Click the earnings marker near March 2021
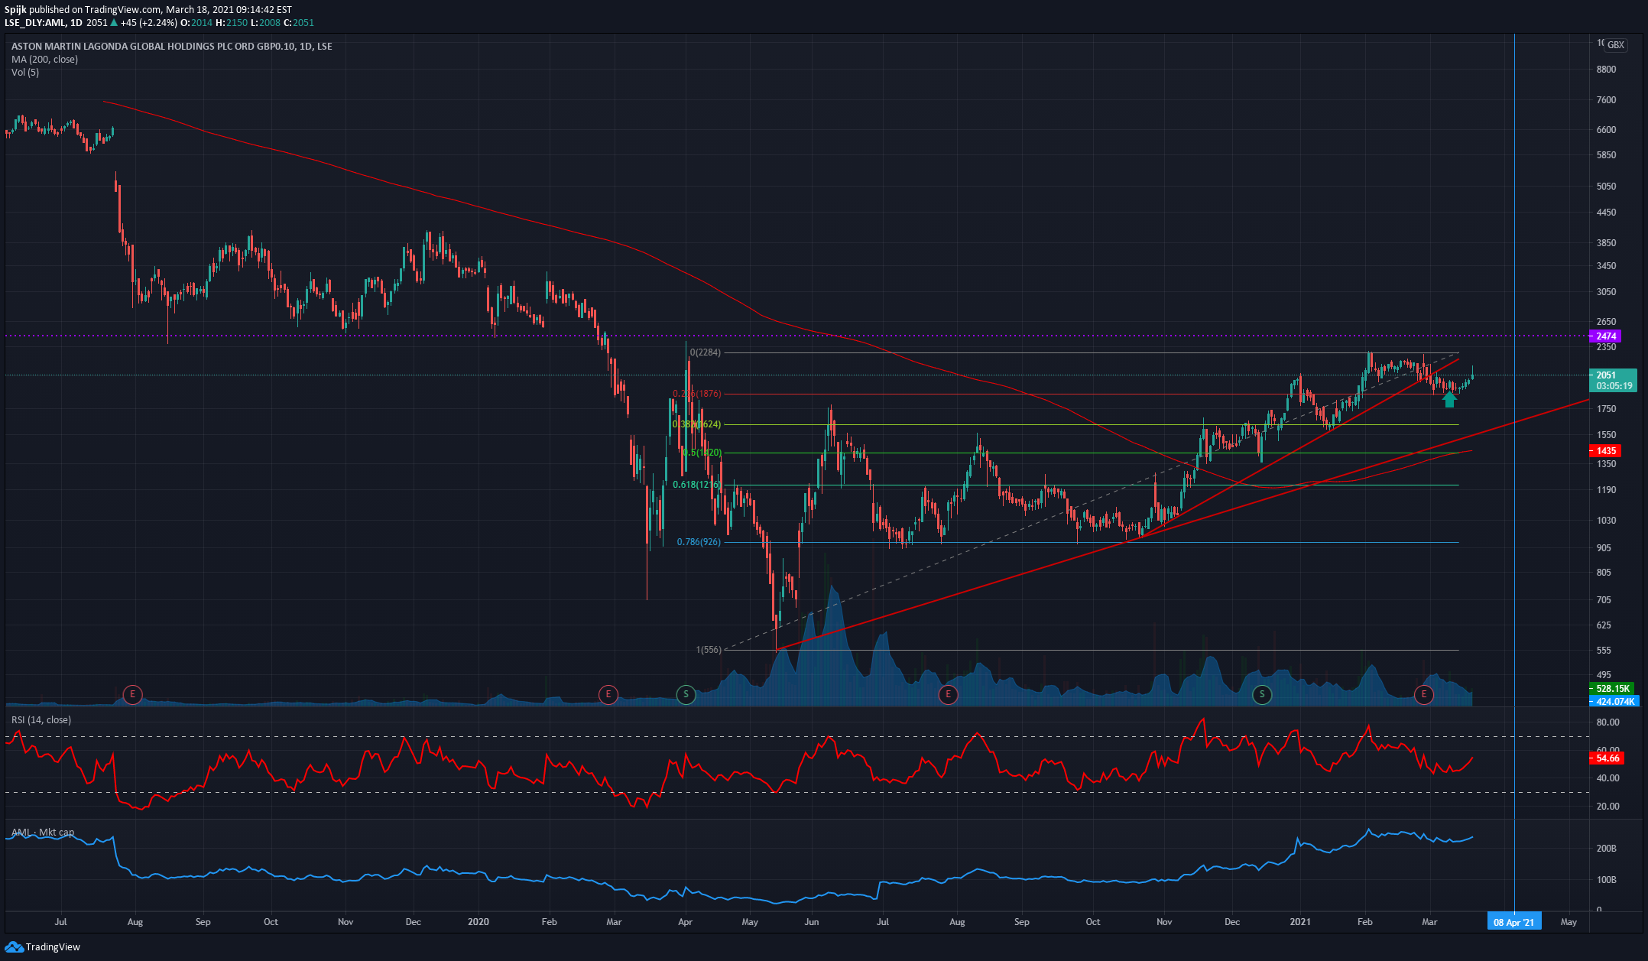 1423,694
